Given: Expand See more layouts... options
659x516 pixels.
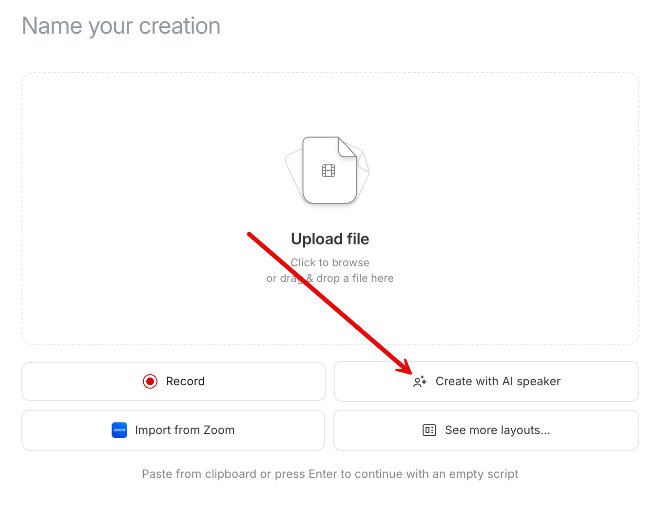Looking at the screenshot, I should coord(497,430).
